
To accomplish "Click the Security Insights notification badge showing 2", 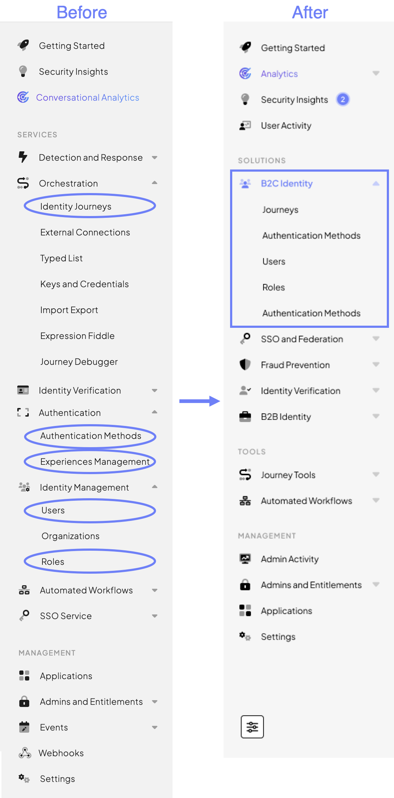I will (x=343, y=100).
